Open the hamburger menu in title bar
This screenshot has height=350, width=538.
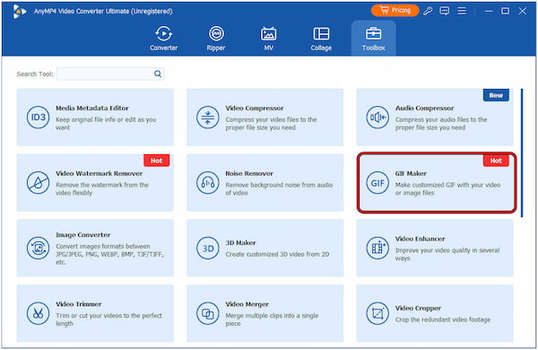tap(462, 11)
